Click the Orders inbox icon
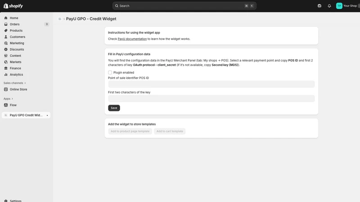Image resolution: width=360 pixels, height=202 pixels. [x=6, y=24]
